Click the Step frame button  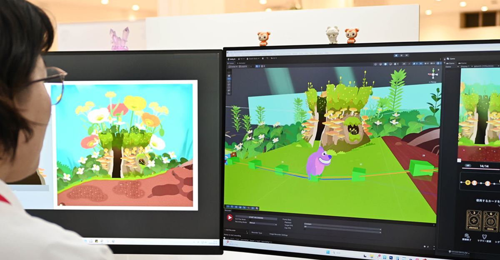(407, 55)
